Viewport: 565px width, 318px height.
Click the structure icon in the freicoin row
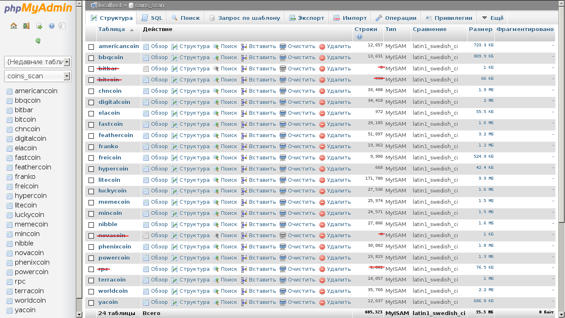tap(175, 158)
